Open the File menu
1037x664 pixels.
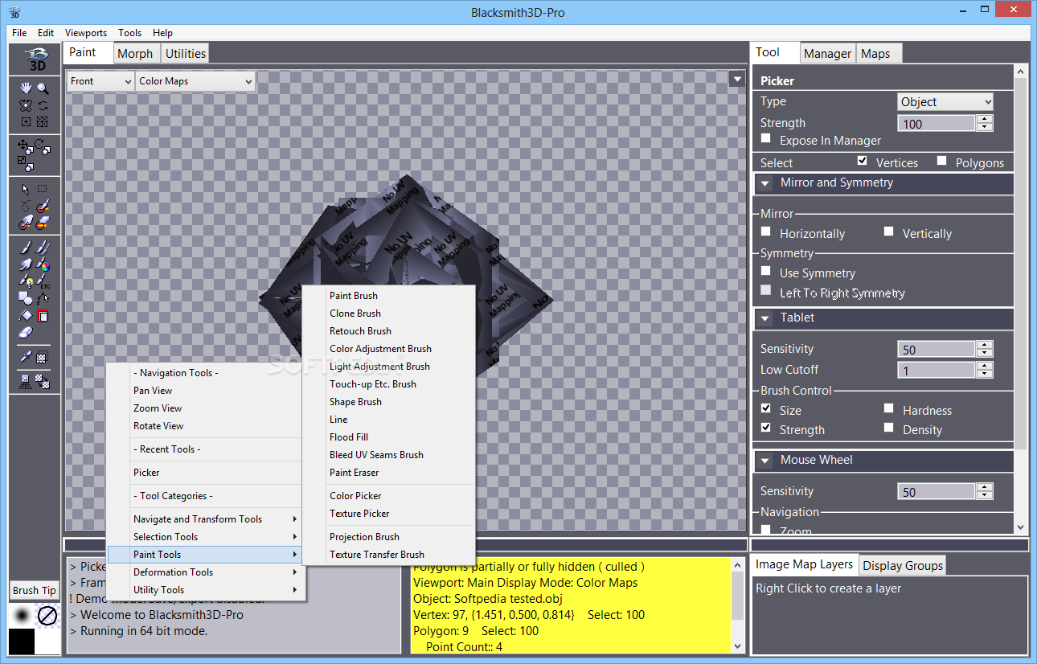tap(19, 33)
